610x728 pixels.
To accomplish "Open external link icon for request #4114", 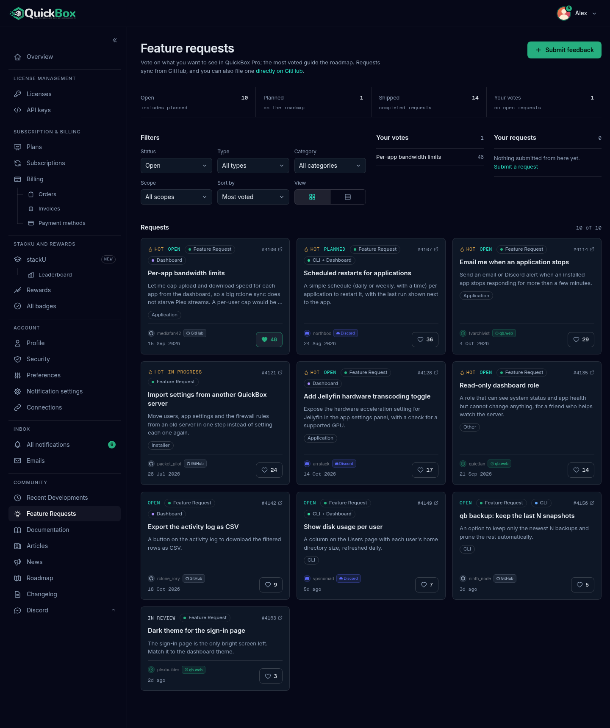I will point(592,249).
